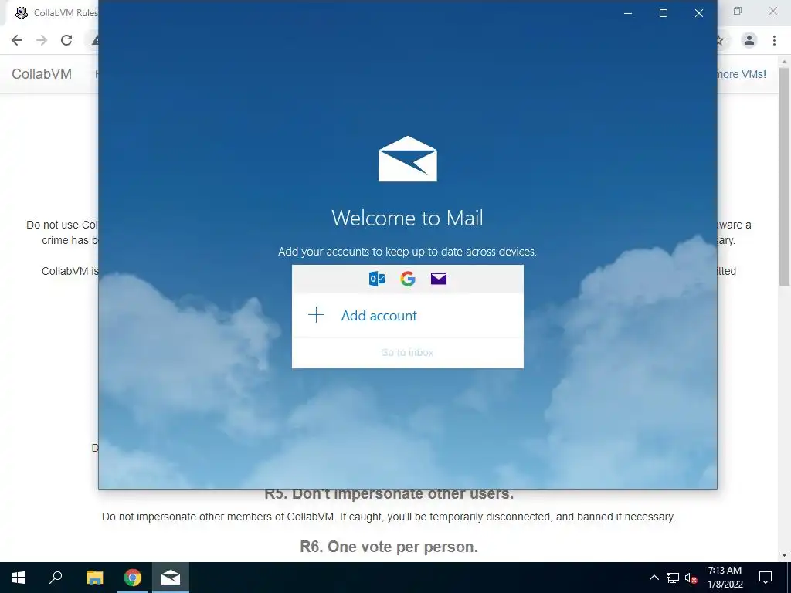Click the 'more VMs!' link in Chrome
This screenshot has width=791, height=593.
point(741,74)
